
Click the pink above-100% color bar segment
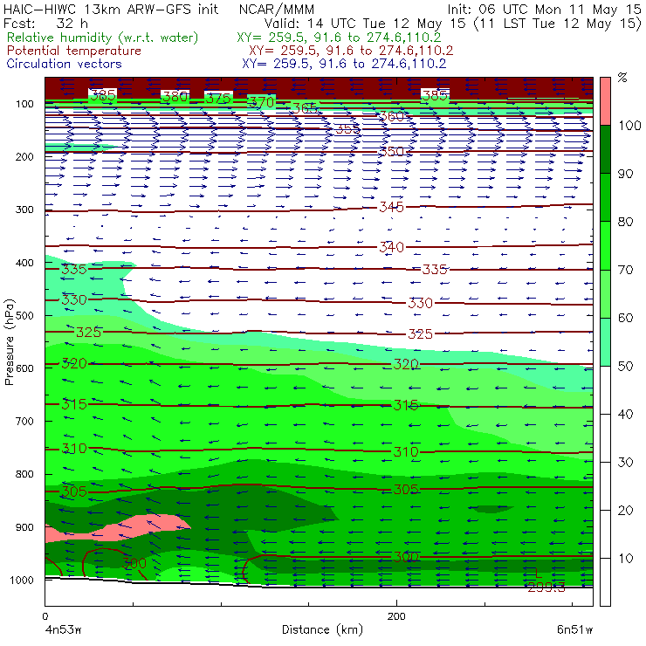605,101
